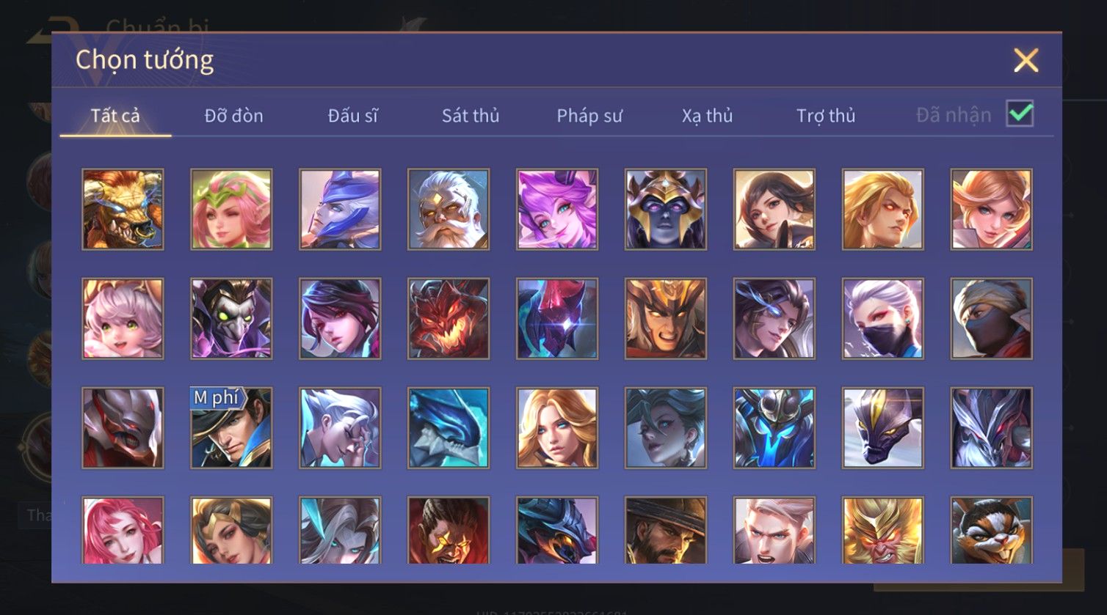1107x615 pixels.
Task: Switch to the 'Đỡ đòn' tab
Action: tap(233, 116)
